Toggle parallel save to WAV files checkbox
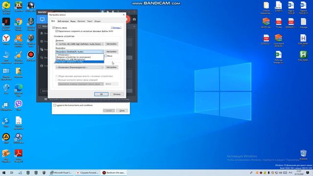313x176 pixels. (57, 31)
